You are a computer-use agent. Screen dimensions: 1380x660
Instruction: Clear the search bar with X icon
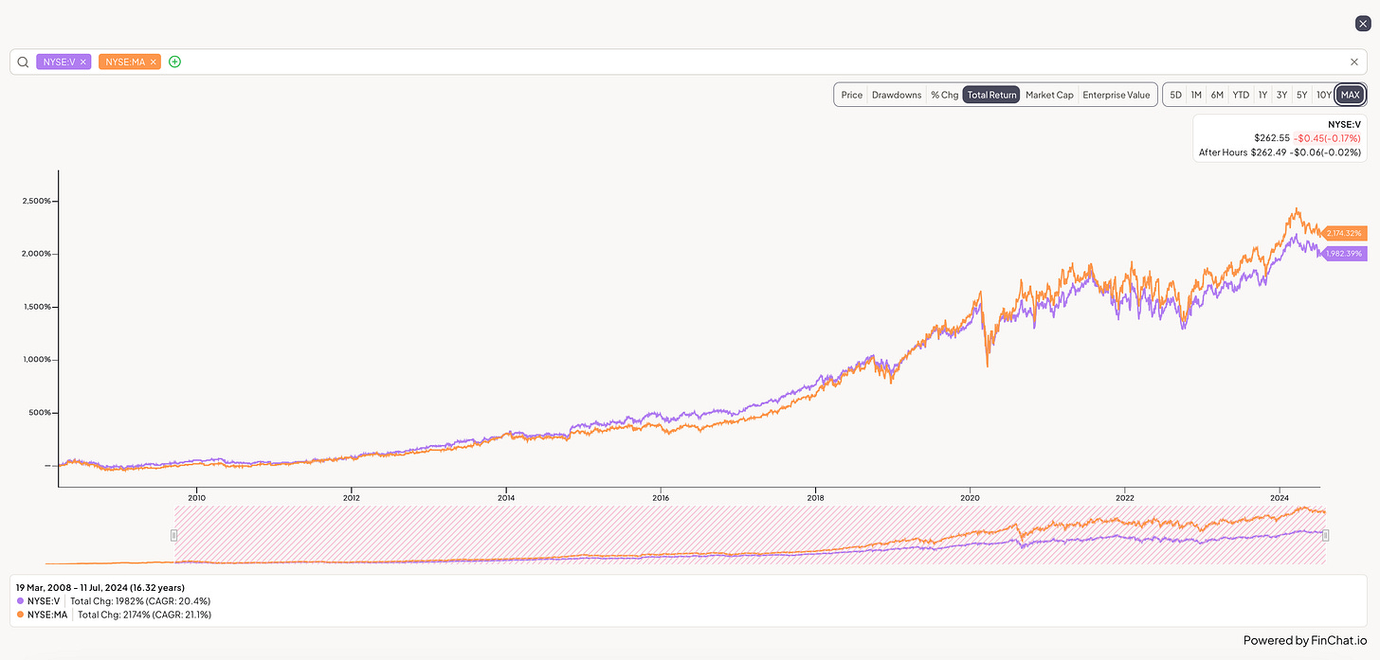[x=1354, y=62]
